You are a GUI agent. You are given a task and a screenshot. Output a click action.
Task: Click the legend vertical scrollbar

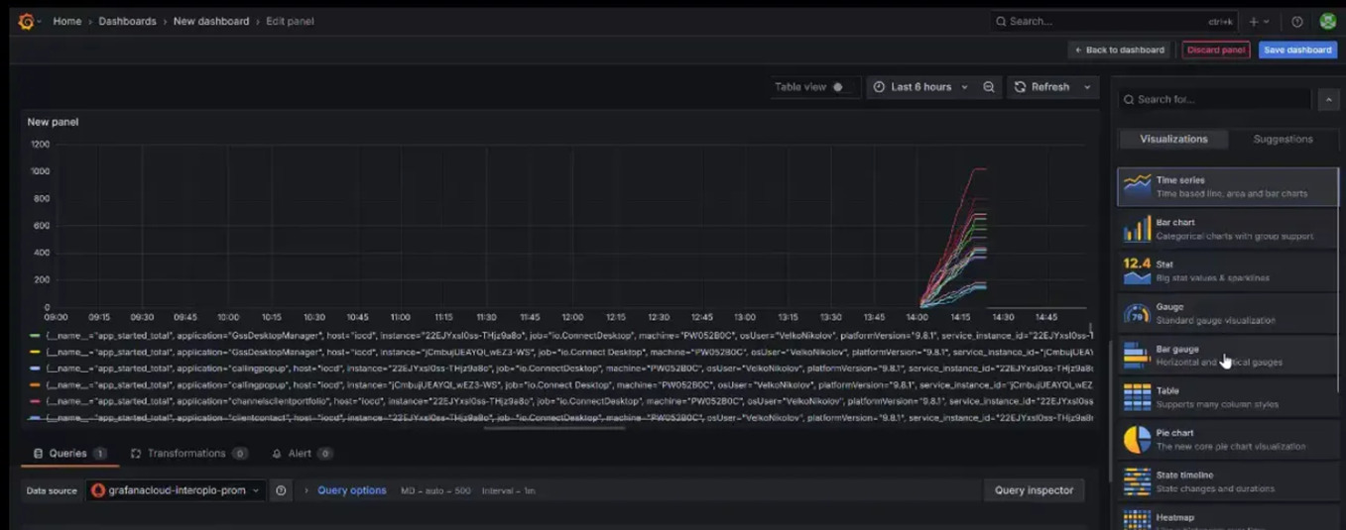pos(1091,329)
